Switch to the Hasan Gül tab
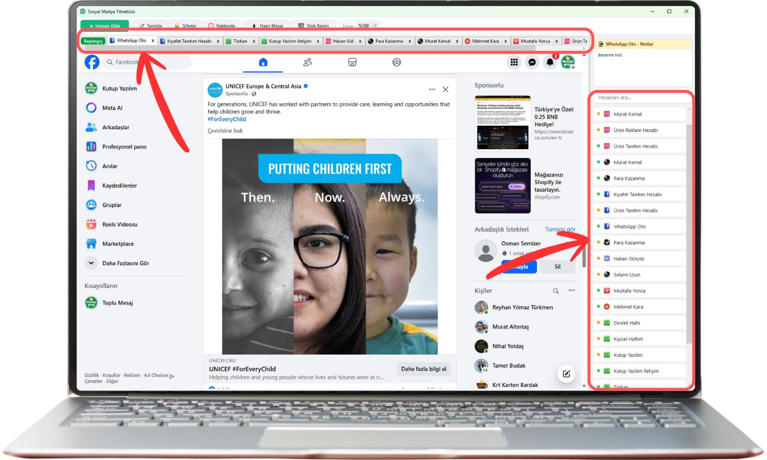 coord(343,41)
